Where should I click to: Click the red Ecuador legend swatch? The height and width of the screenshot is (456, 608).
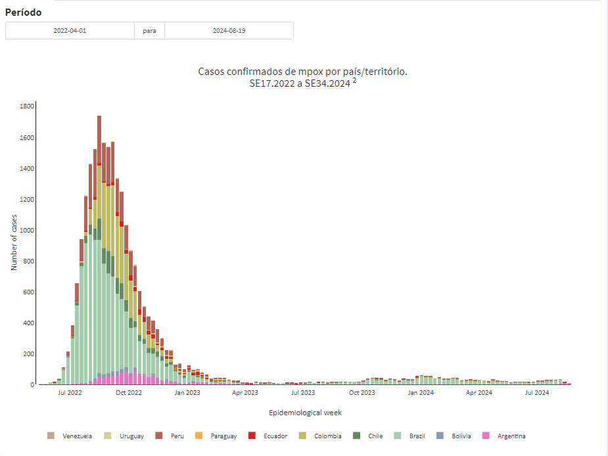coord(252,436)
